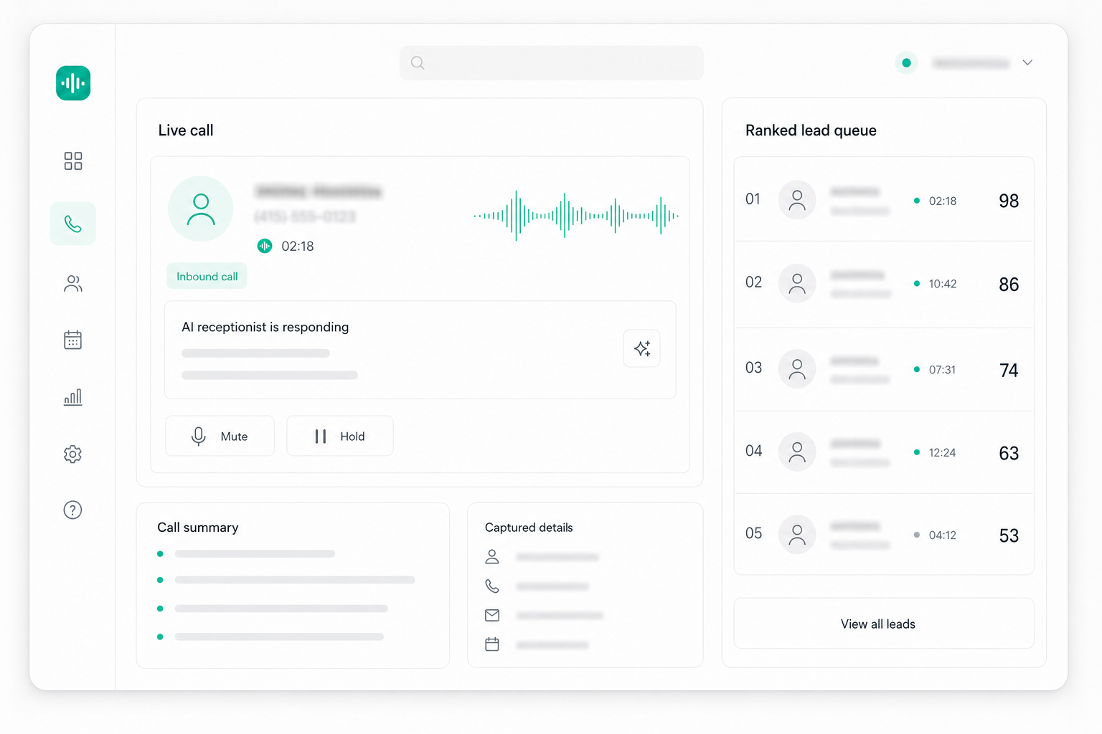Click the Ranked lead queue heading

click(811, 130)
